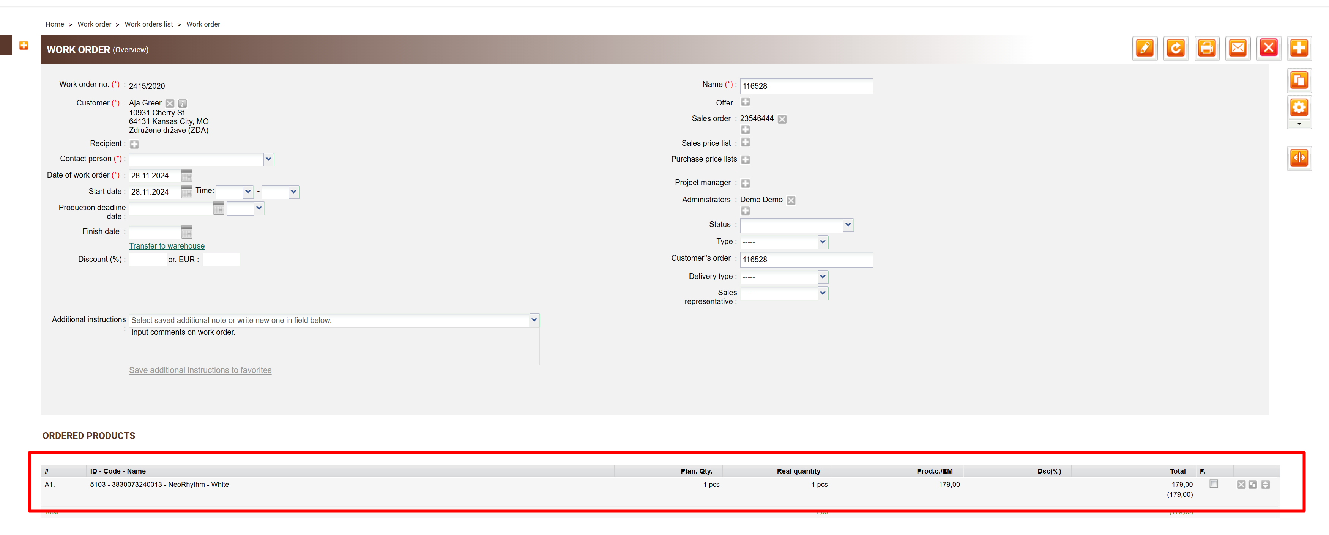The height and width of the screenshot is (535, 1329).
Task: Expand the arrow below the gear button
Action: coord(1299,124)
